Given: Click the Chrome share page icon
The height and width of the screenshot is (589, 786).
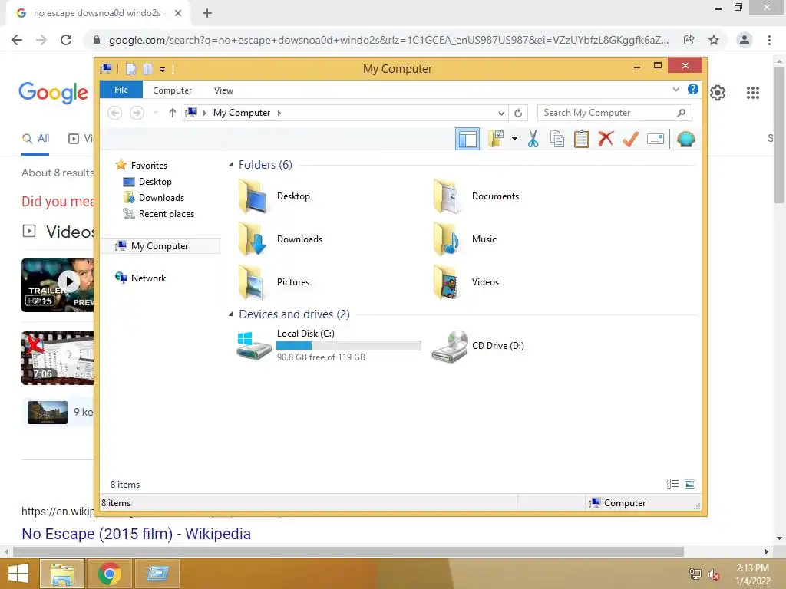Looking at the screenshot, I should tap(689, 40).
